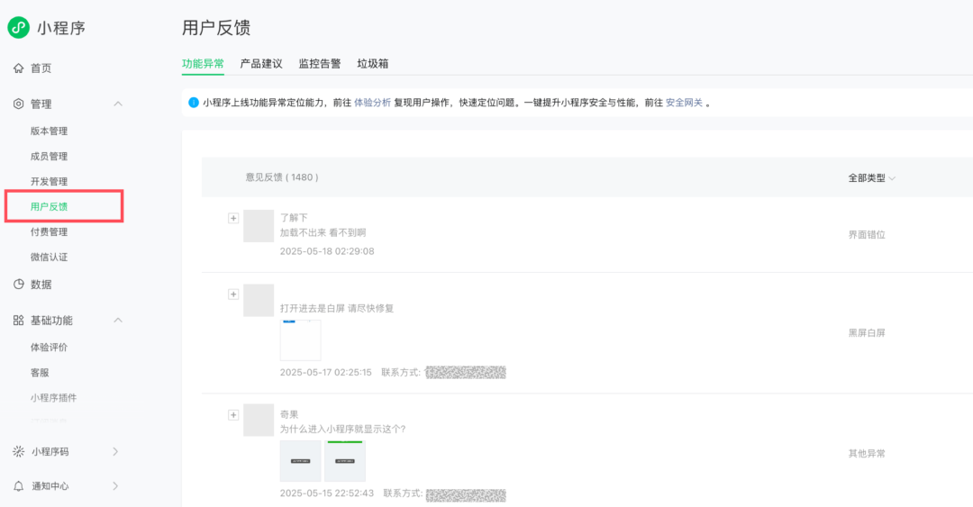Viewport: 973px width, 507px height.
Task: Switch to the 产品建议 tab
Action: 261,63
